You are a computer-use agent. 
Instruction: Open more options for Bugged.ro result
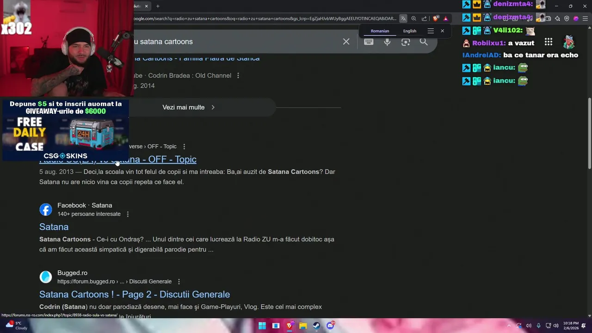(179, 282)
